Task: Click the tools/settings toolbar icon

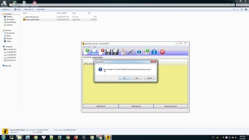Action: pos(131,52)
